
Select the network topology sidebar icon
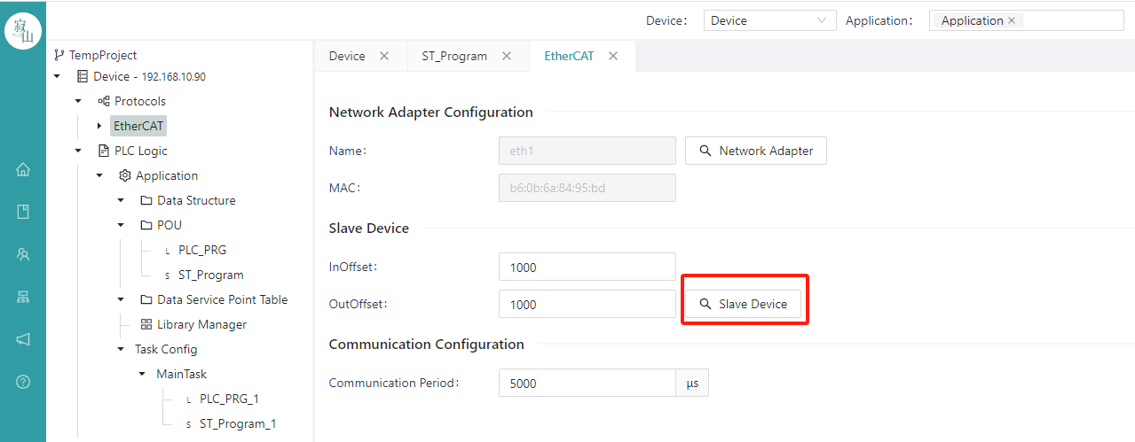23,297
